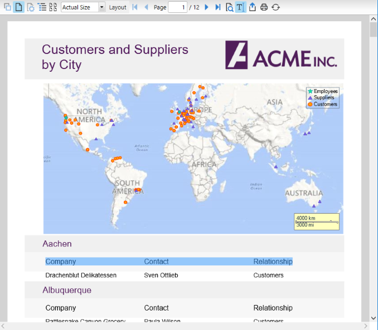Image resolution: width=378 pixels, height=330 pixels.
Task: Go to the previous page
Action: click(x=146, y=7)
